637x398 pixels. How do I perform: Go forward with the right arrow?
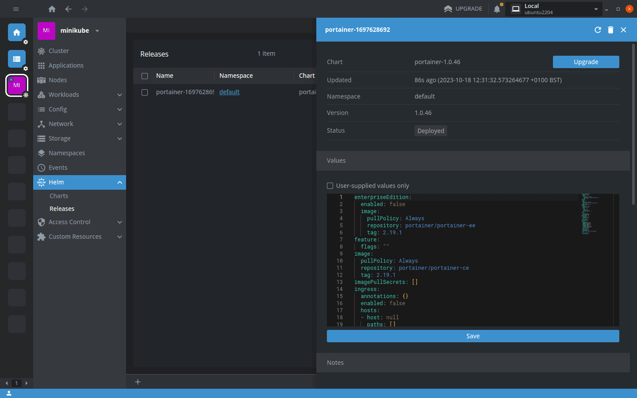tap(84, 9)
